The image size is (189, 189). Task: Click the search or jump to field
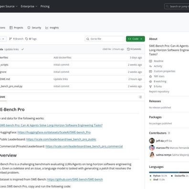(x=177, y=6)
